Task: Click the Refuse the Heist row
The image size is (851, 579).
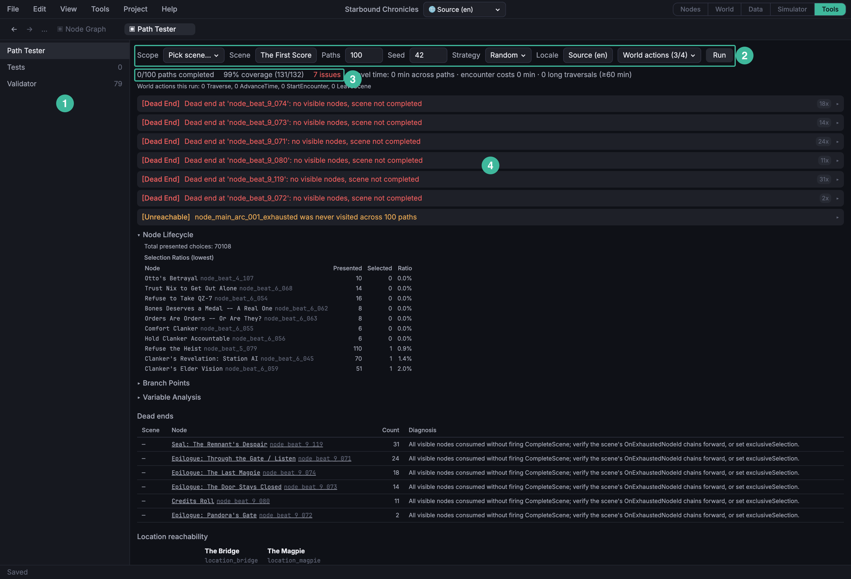Action: (x=278, y=349)
